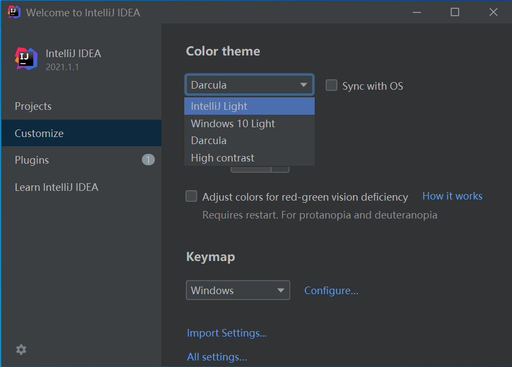This screenshot has height=367, width=512.
Task: Open the How it works link
Action: (x=452, y=196)
